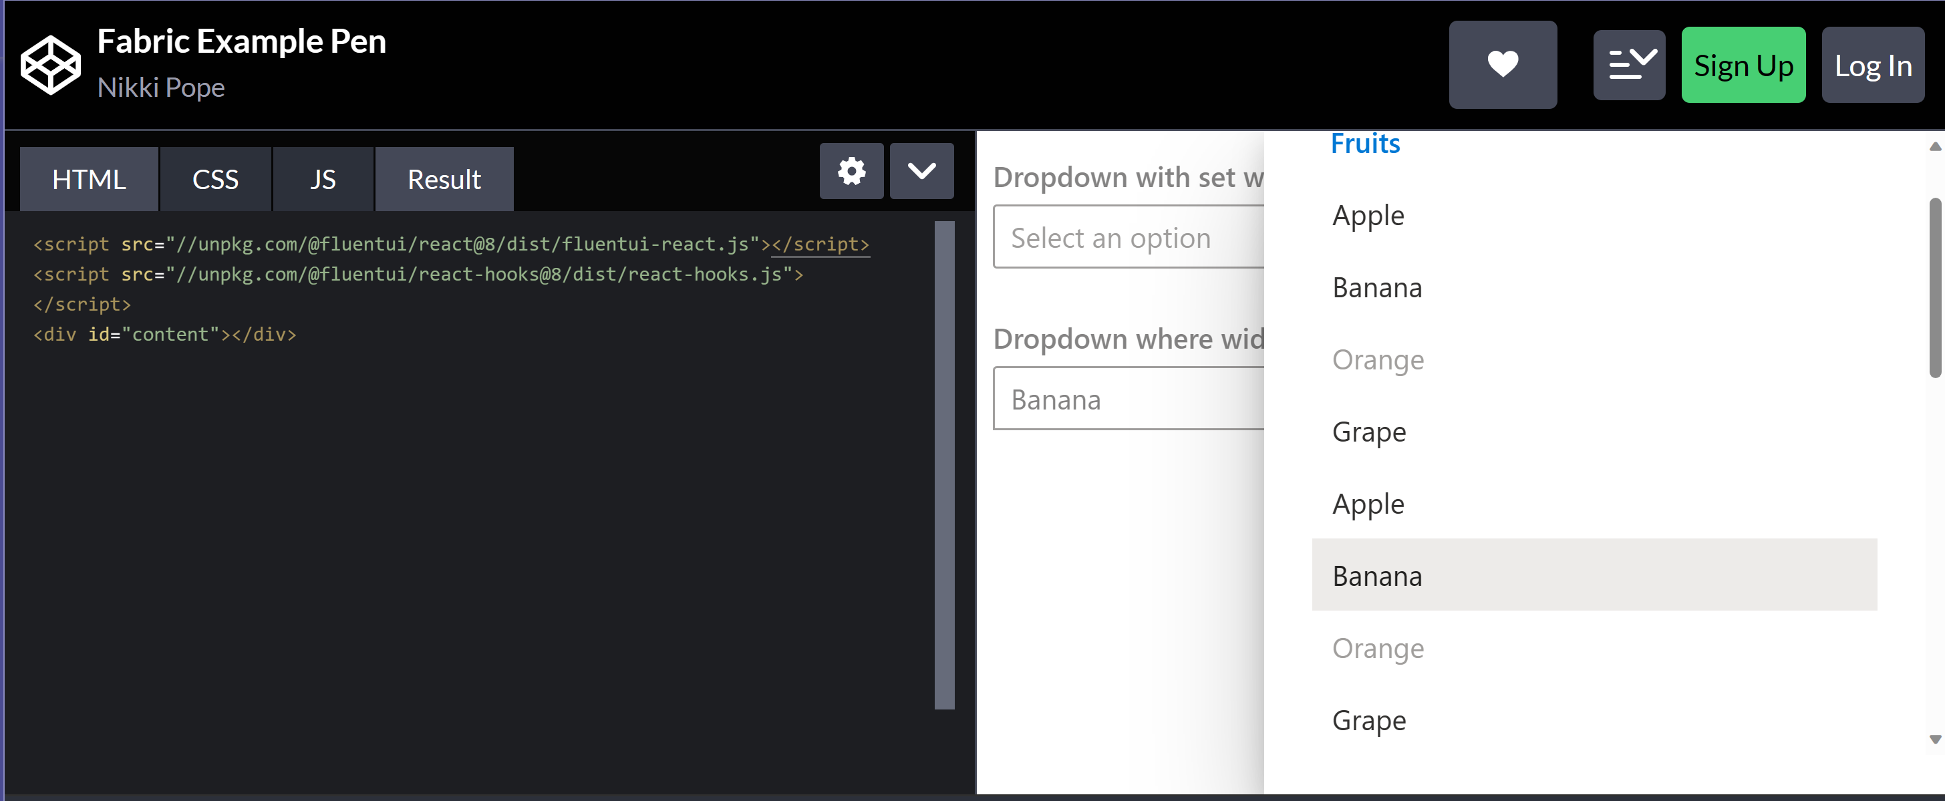Switch to the Result tab
1945x801 pixels.
pos(444,179)
